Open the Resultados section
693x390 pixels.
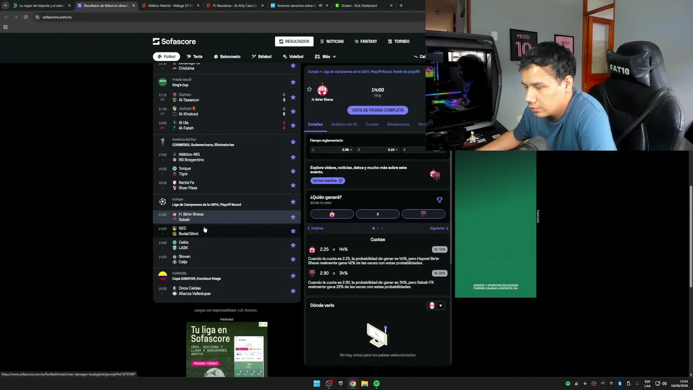point(294,41)
